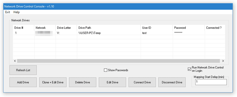Click the right arrow of horizontal scrollbar

pos(223,61)
